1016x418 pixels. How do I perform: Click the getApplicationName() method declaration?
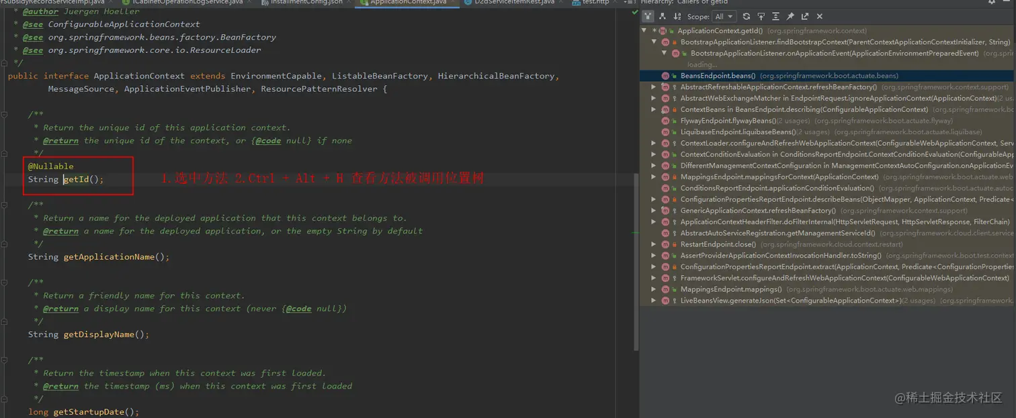pyautogui.click(x=99, y=257)
